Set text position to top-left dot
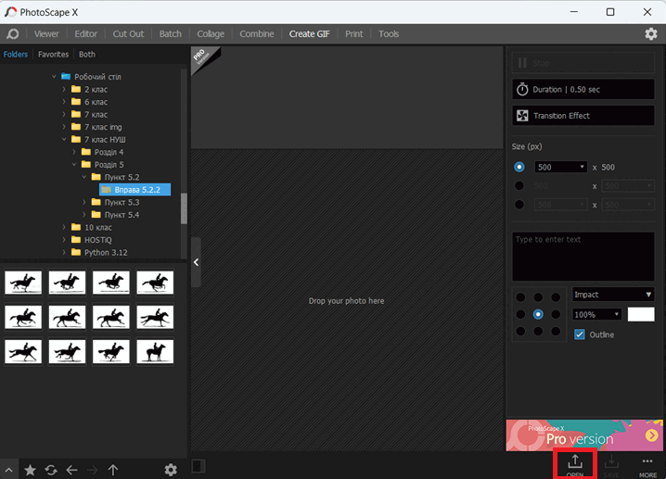Screen dimensions: 666x479 click(x=520, y=297)
